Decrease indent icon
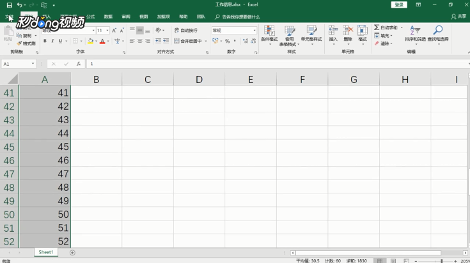Screen dimensions: 470x263 point(159,41)
